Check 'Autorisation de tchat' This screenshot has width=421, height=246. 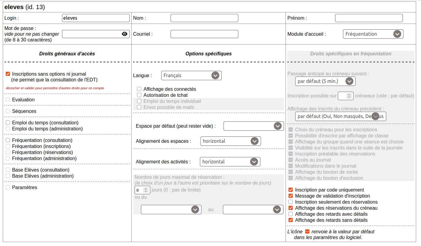(139, 95)
